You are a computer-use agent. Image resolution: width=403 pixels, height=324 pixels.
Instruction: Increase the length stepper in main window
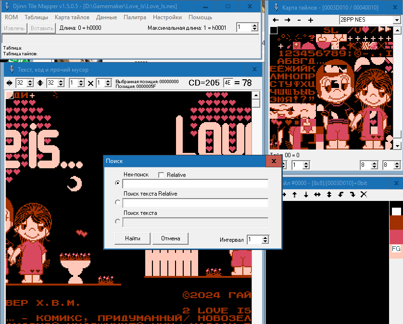pos(254,25)
